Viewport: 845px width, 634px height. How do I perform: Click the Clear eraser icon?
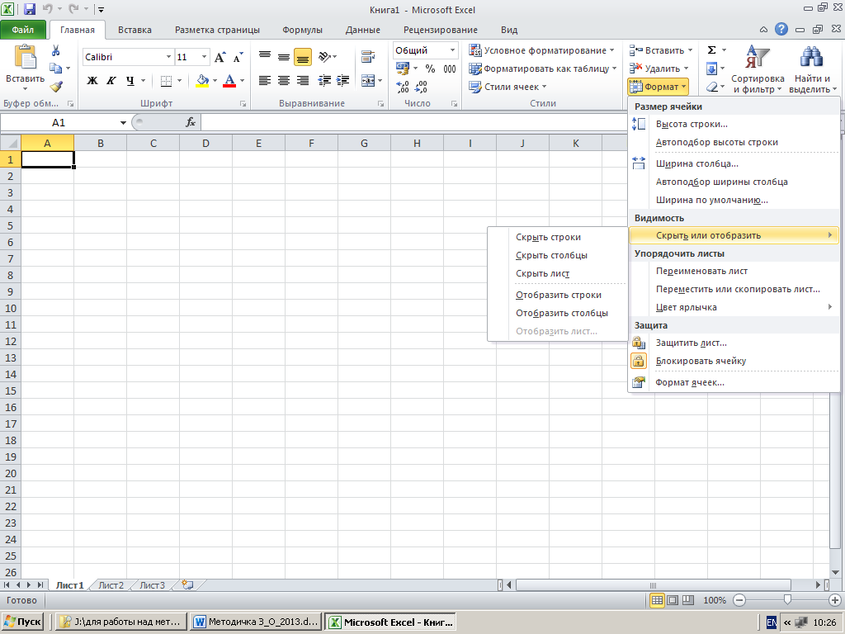[x=711, y=87]
